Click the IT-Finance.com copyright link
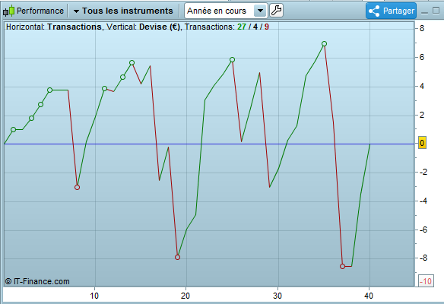Screen dimensions: 444x304 (37, 281)
